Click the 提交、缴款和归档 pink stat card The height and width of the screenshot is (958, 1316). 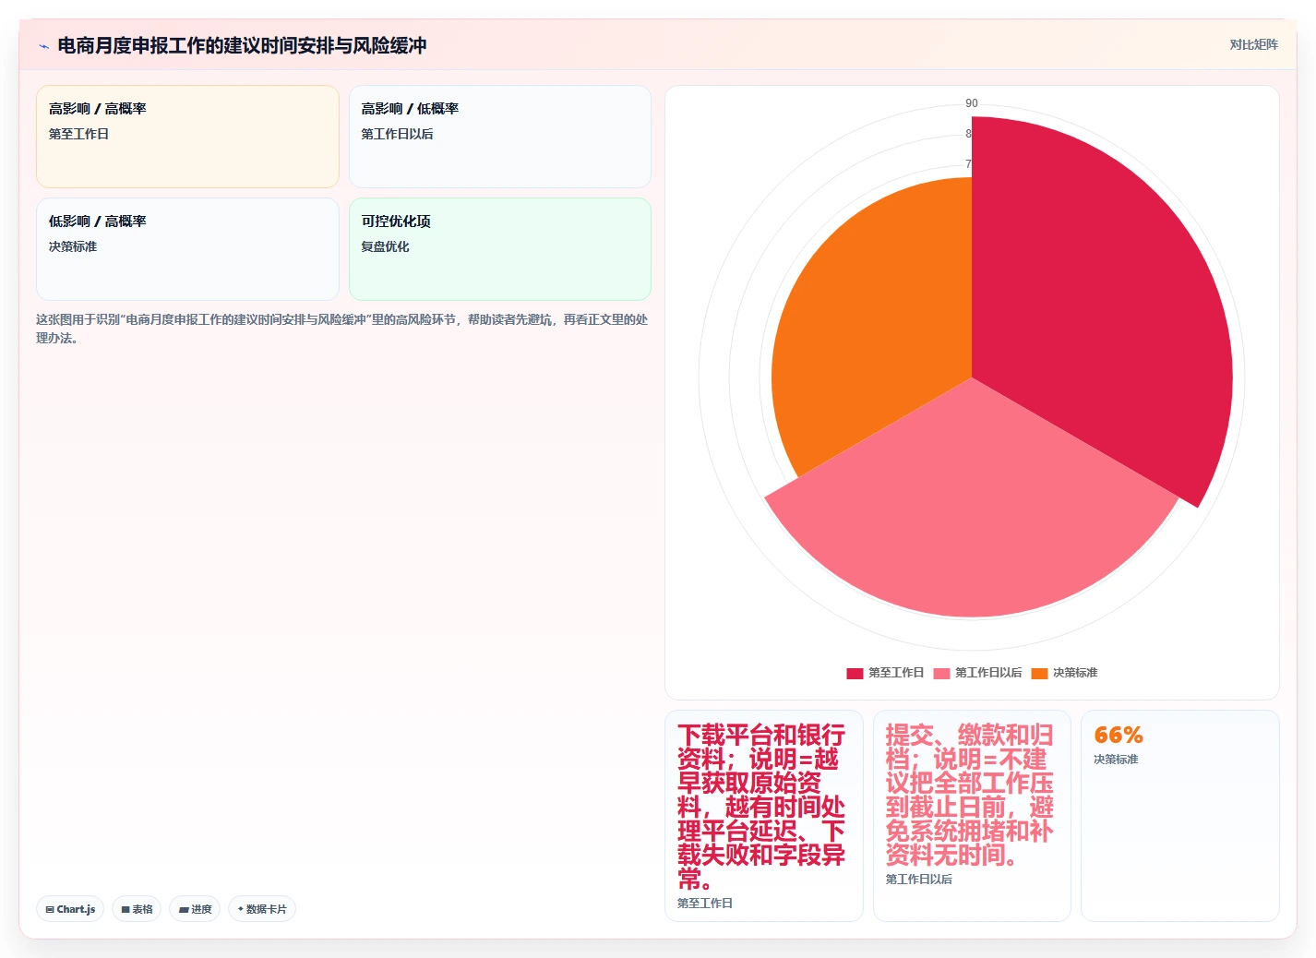pos(972,816)
